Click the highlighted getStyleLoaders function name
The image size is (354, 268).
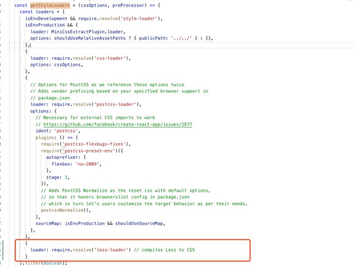pos(50,5)
